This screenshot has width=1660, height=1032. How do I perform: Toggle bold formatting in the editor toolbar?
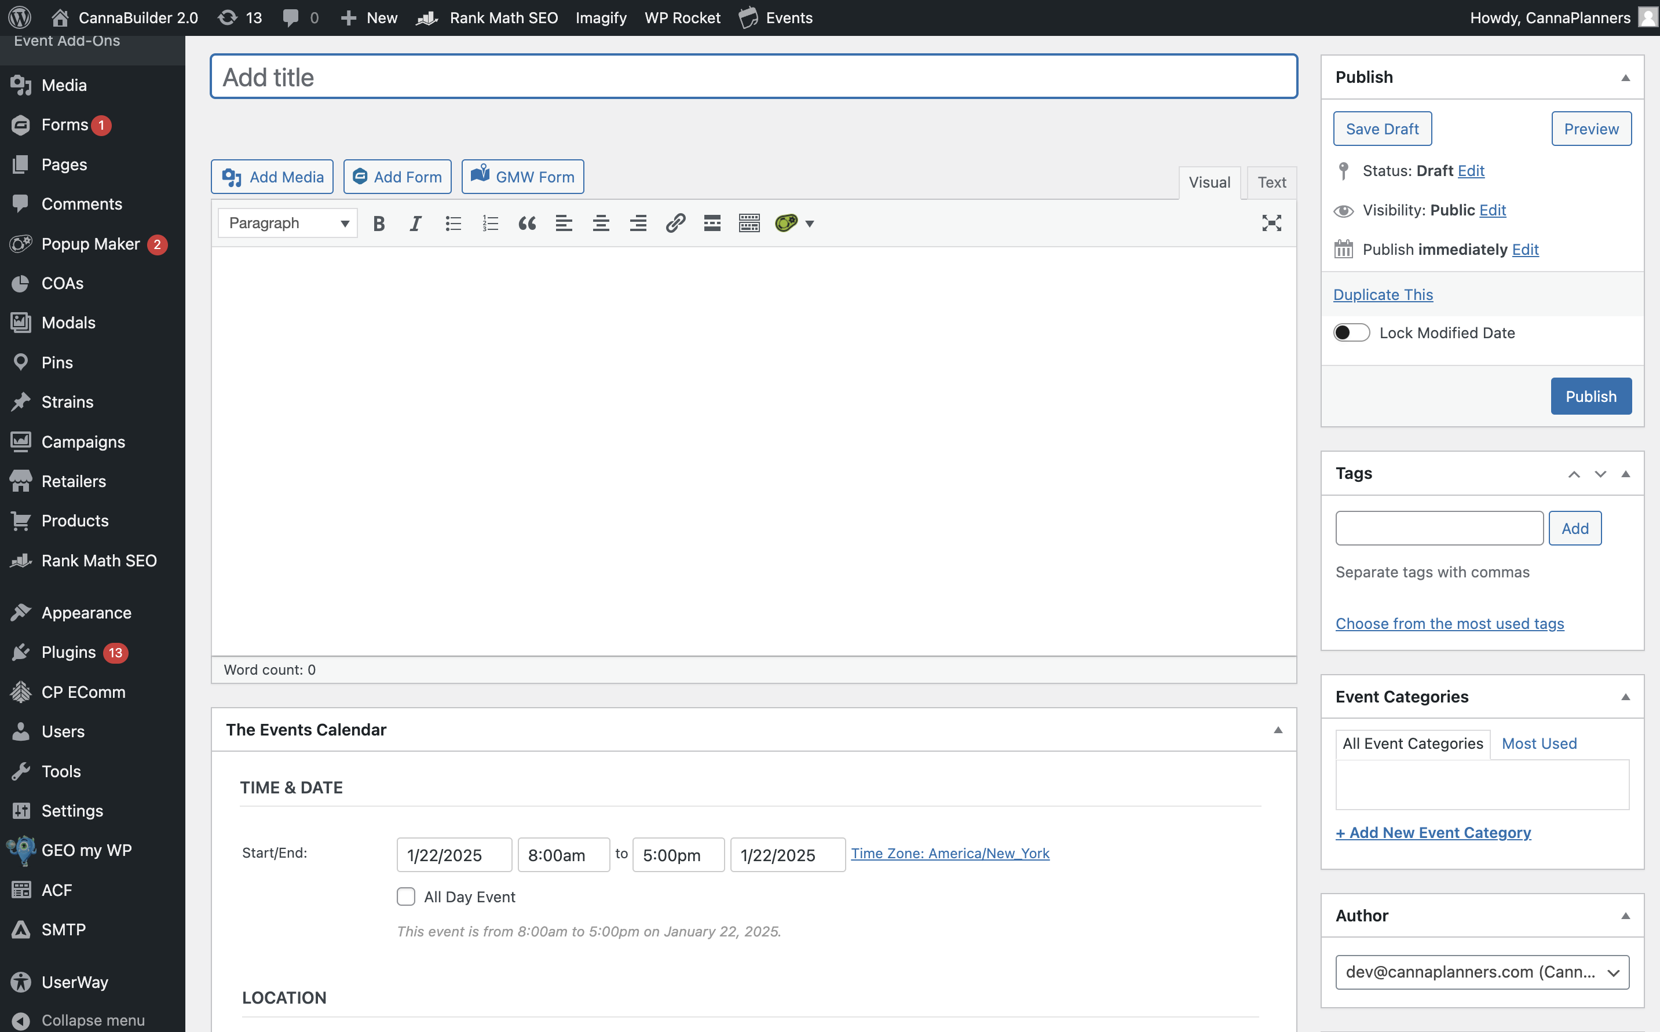(x=379, y=223)
